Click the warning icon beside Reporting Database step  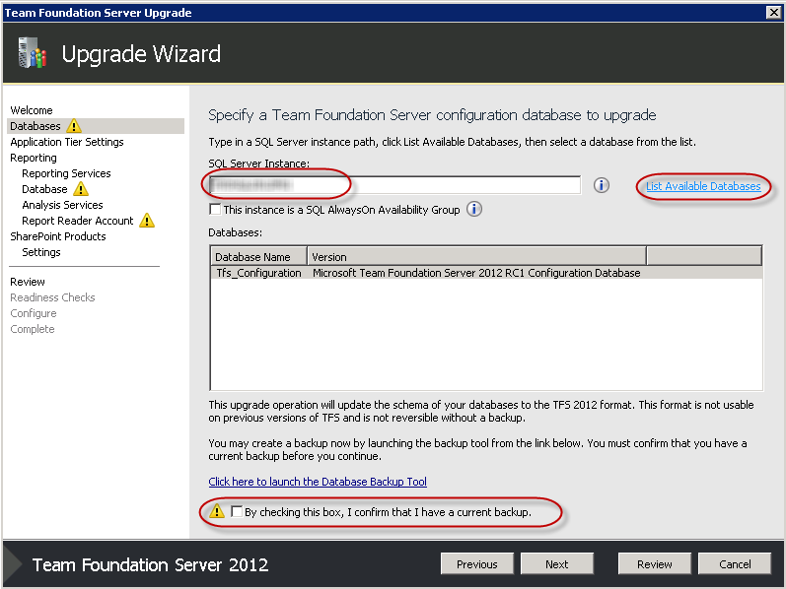(81, 189)
